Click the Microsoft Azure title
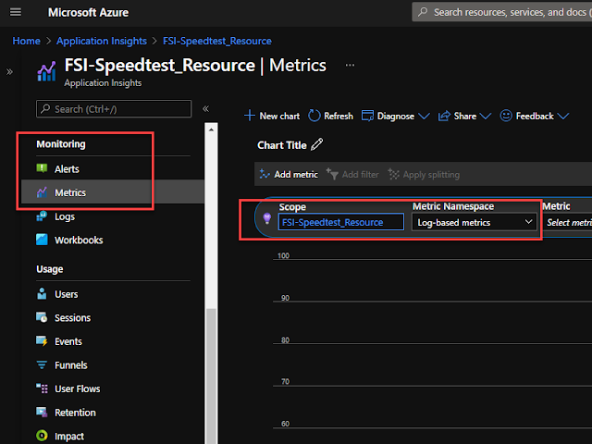The width and height of the screenshot is (592, 444). tap(88, 12)
